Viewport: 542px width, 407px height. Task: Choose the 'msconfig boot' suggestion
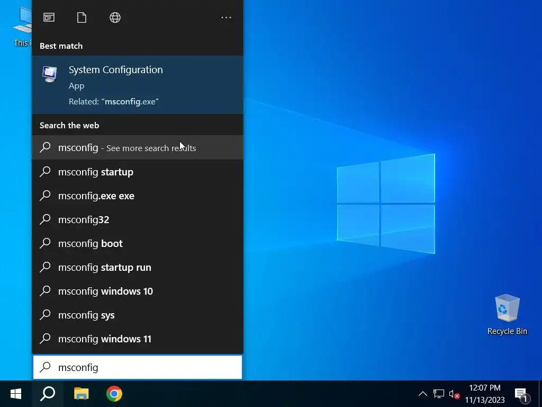click(x=138, y=243)
